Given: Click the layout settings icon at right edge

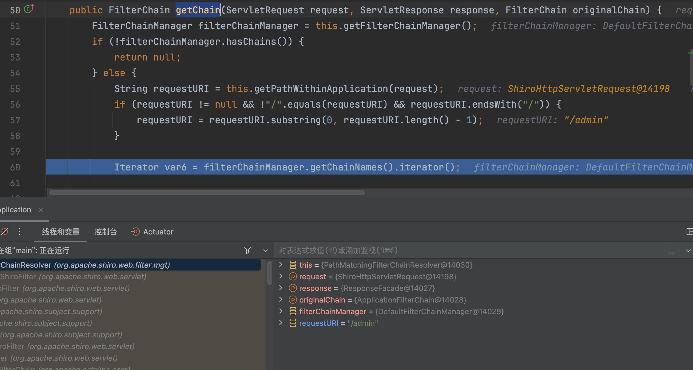Looking at the screenshot, I should click(x=689, y=232).
